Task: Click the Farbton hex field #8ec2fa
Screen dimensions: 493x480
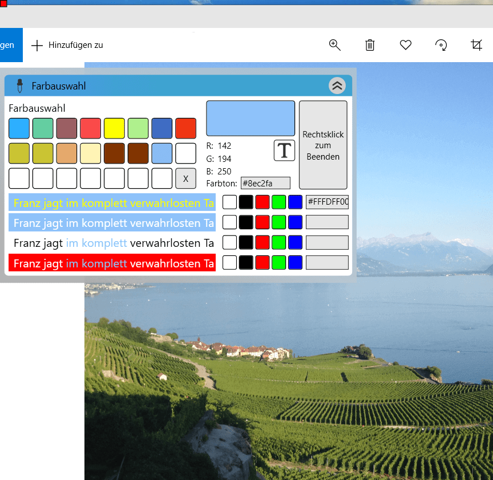Action: click(265, 183)
